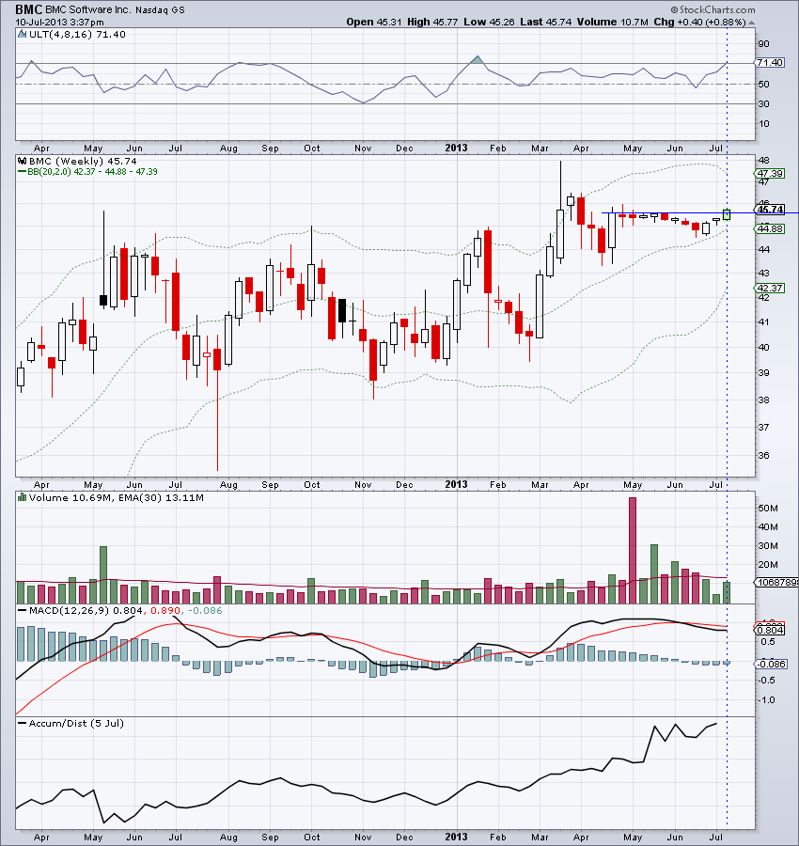
Task: Click the 'BMC (Weekly) 45.74' panel label
Action: tap(83, 161)
